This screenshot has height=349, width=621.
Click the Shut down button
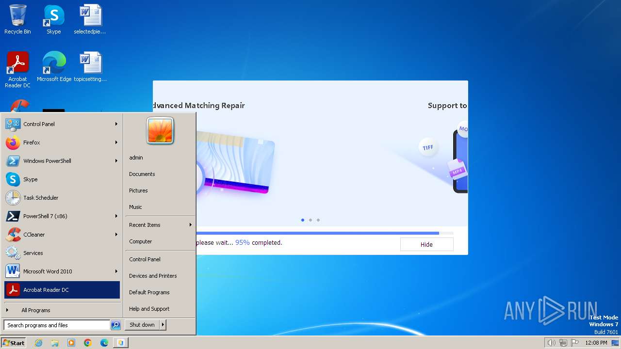142,325
